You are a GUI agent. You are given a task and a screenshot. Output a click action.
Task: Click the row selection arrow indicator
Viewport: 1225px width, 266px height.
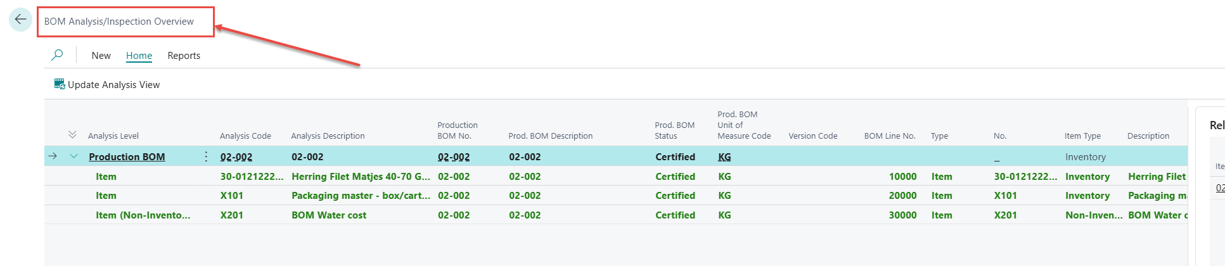coord(53,156)
